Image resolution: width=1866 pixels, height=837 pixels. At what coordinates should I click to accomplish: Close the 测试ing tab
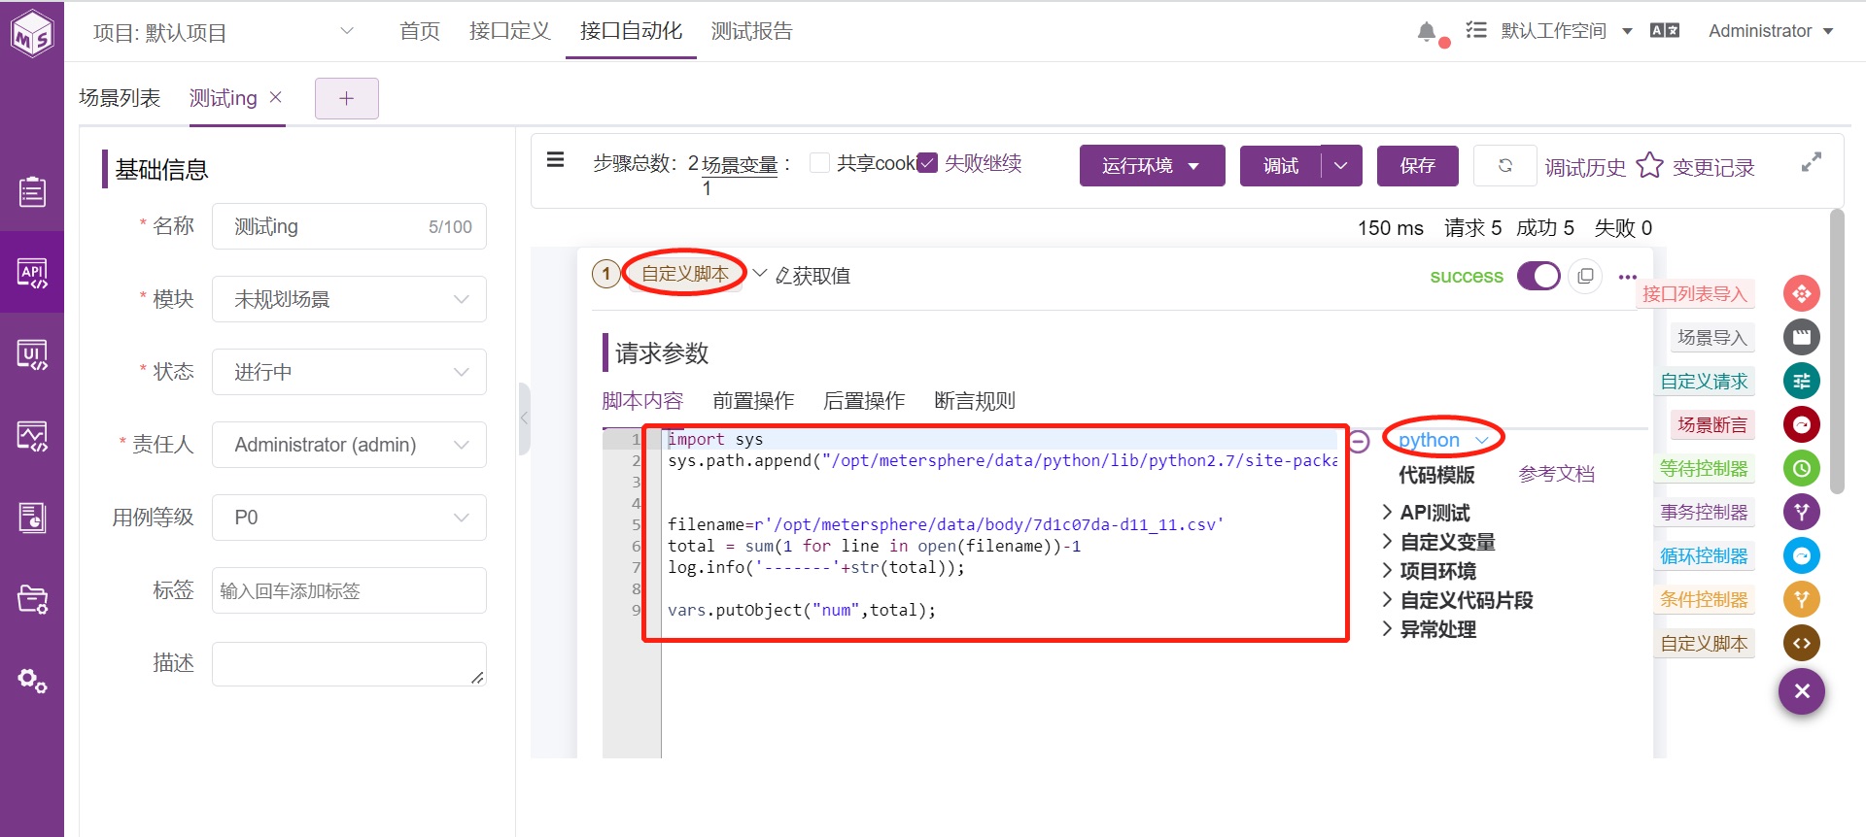[276, 97]
